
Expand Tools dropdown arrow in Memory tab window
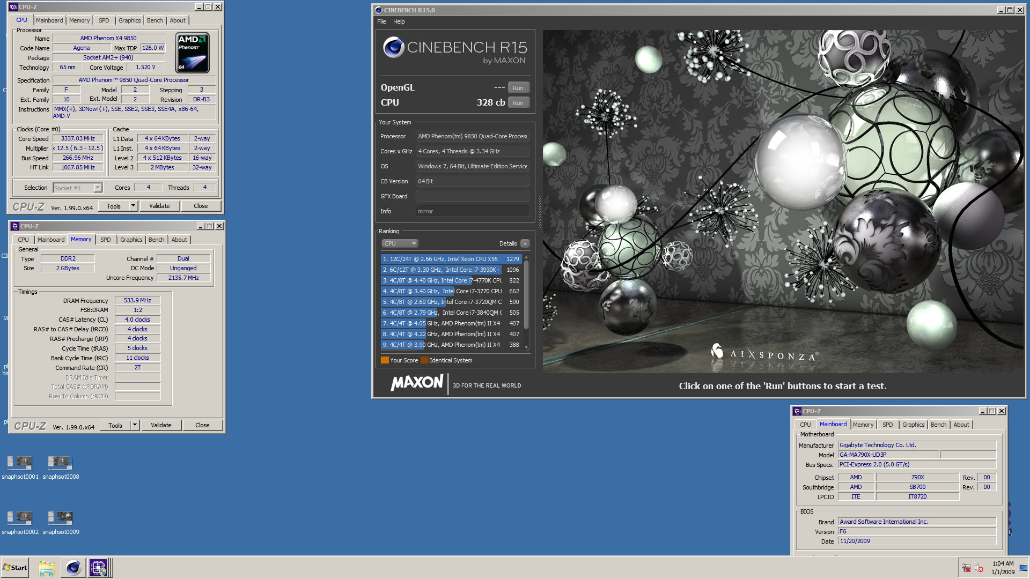click(x=135, y=425)
